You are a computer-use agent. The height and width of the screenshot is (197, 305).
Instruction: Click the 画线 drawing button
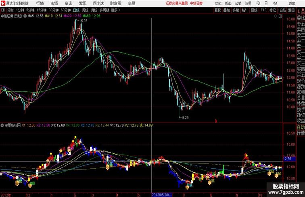pos(254,10)
